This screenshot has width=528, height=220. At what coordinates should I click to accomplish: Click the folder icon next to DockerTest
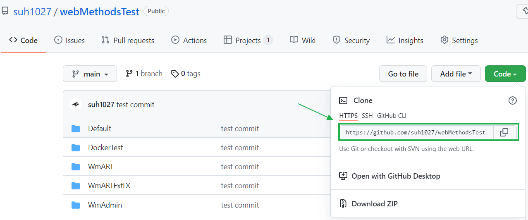pyautogui.click(x=76, y=148)
